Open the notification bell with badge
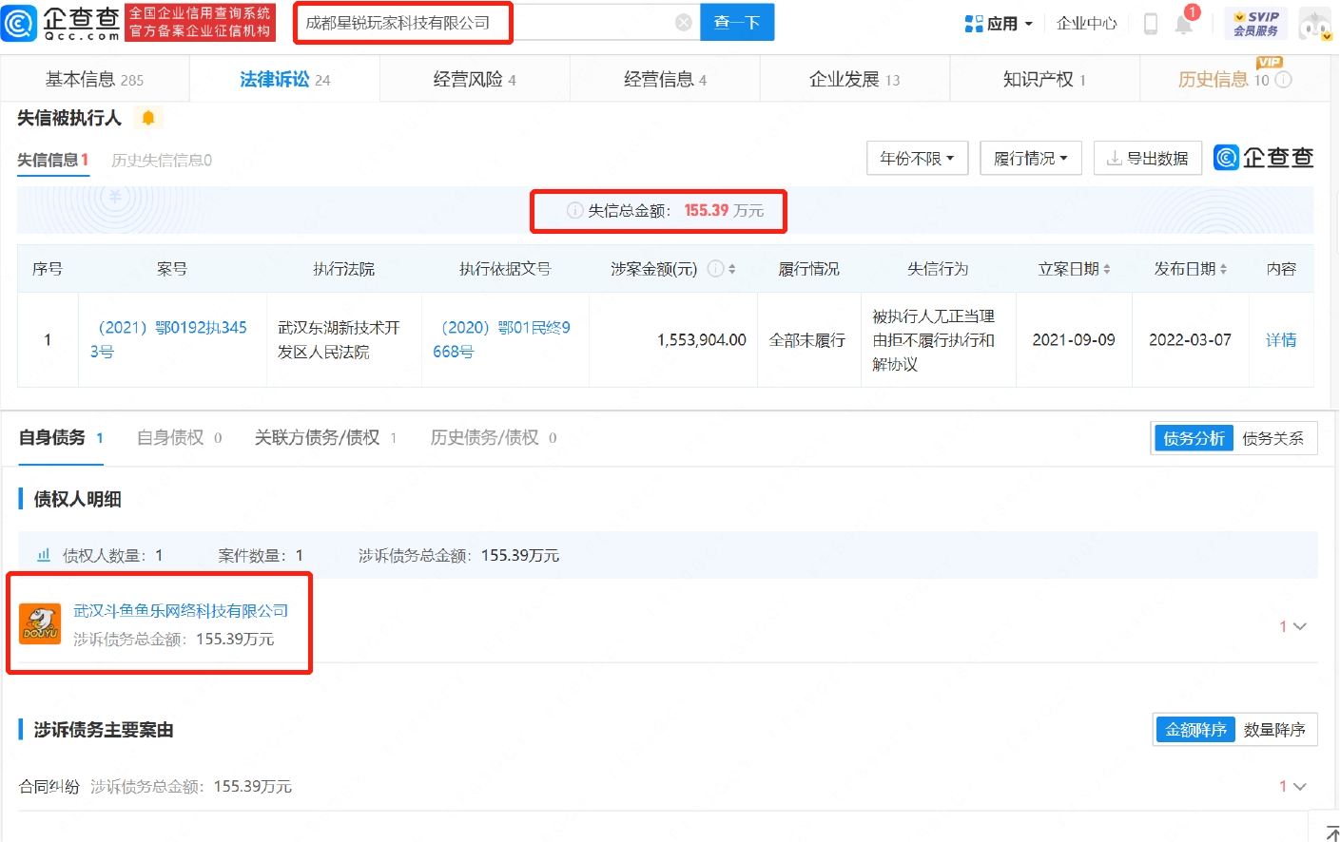Viewport: 1340px width, 842px height. point(1185,23)
